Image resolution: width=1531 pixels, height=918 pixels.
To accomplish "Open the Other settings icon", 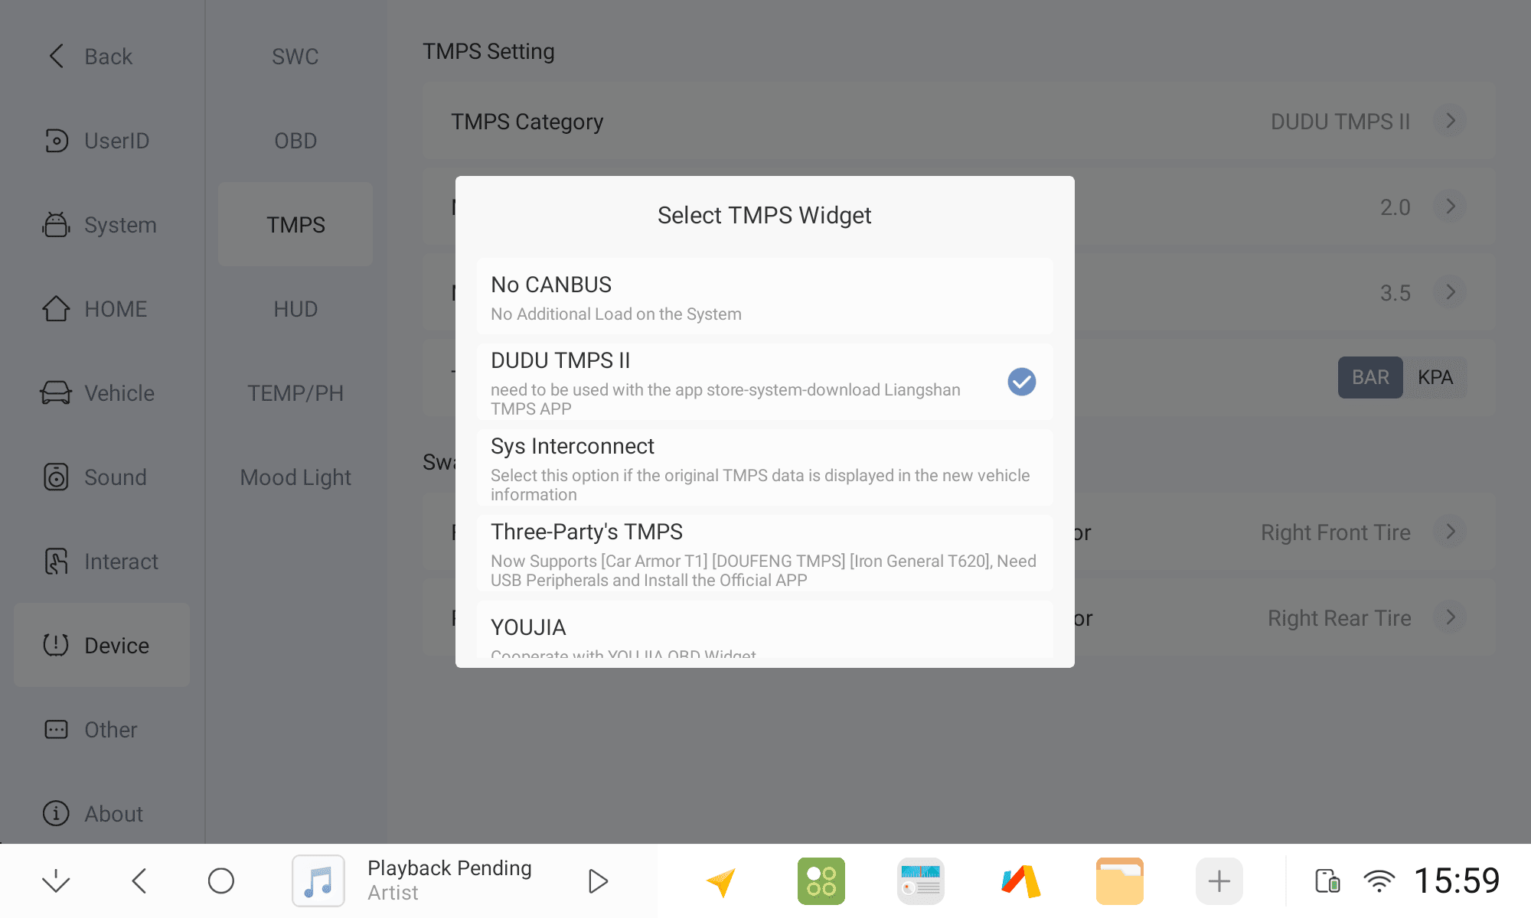I will [x=56, y=729].
